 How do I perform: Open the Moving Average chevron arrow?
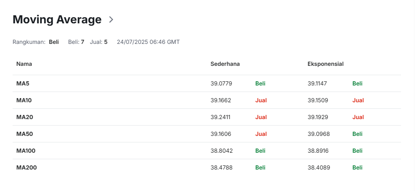pos(111,20)
